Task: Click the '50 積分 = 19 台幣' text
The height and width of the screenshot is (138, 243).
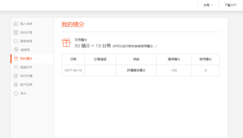Action: tap(93, 46)
